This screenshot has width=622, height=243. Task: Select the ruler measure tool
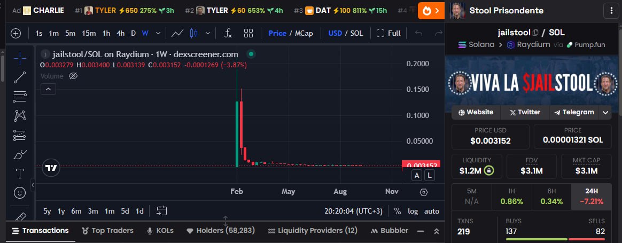click(x=20, y=216)
